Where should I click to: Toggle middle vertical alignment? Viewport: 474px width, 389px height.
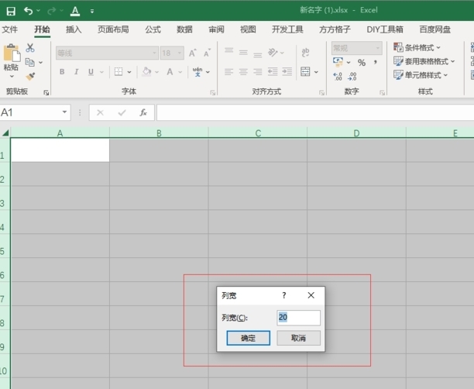pyautogui.click(x=243, y=53)
